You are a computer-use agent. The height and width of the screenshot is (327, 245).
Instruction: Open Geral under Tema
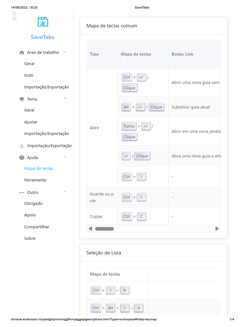click(x=29, y=110)
